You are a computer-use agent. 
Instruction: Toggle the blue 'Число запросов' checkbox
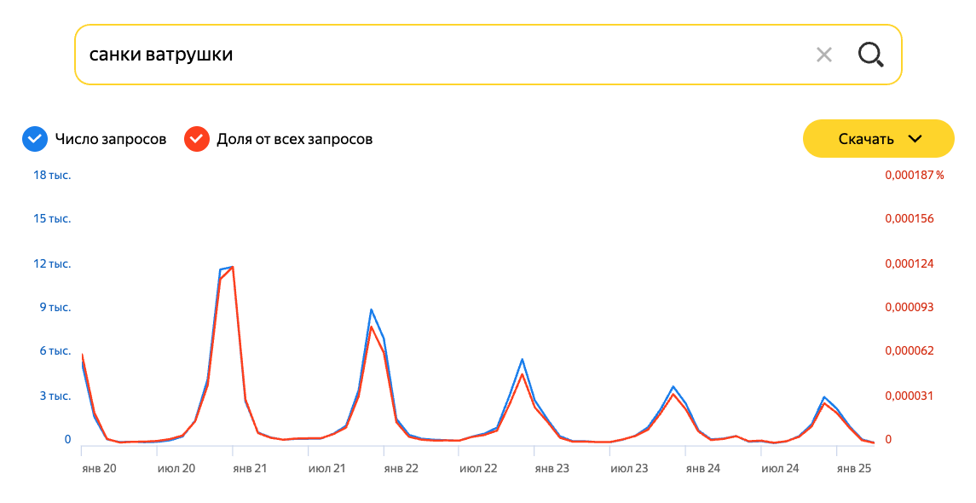click(x=35, y=139)
